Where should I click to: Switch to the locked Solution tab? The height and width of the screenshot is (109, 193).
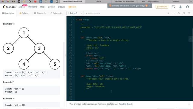point(24,13)
